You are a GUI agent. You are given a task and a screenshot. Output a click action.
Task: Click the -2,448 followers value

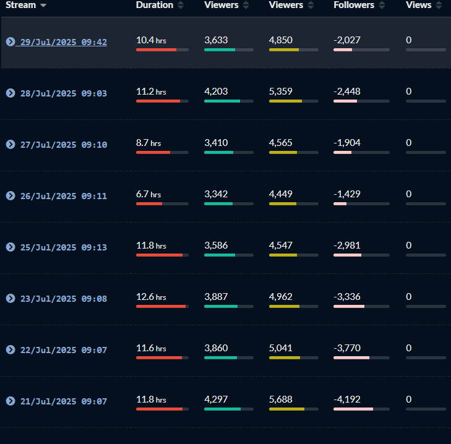click(347, 92)
